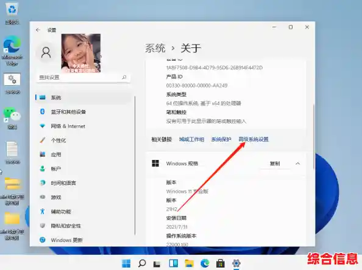
Task: Click the back arrow in Settings
Action: 38,30
